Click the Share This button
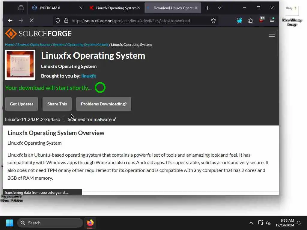307x230 pixels. [57, 104]
